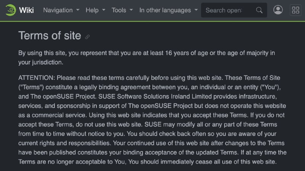Click the age requirement paragraph
The height and width of the screenshot is (171, 305).
pos(146,58)
